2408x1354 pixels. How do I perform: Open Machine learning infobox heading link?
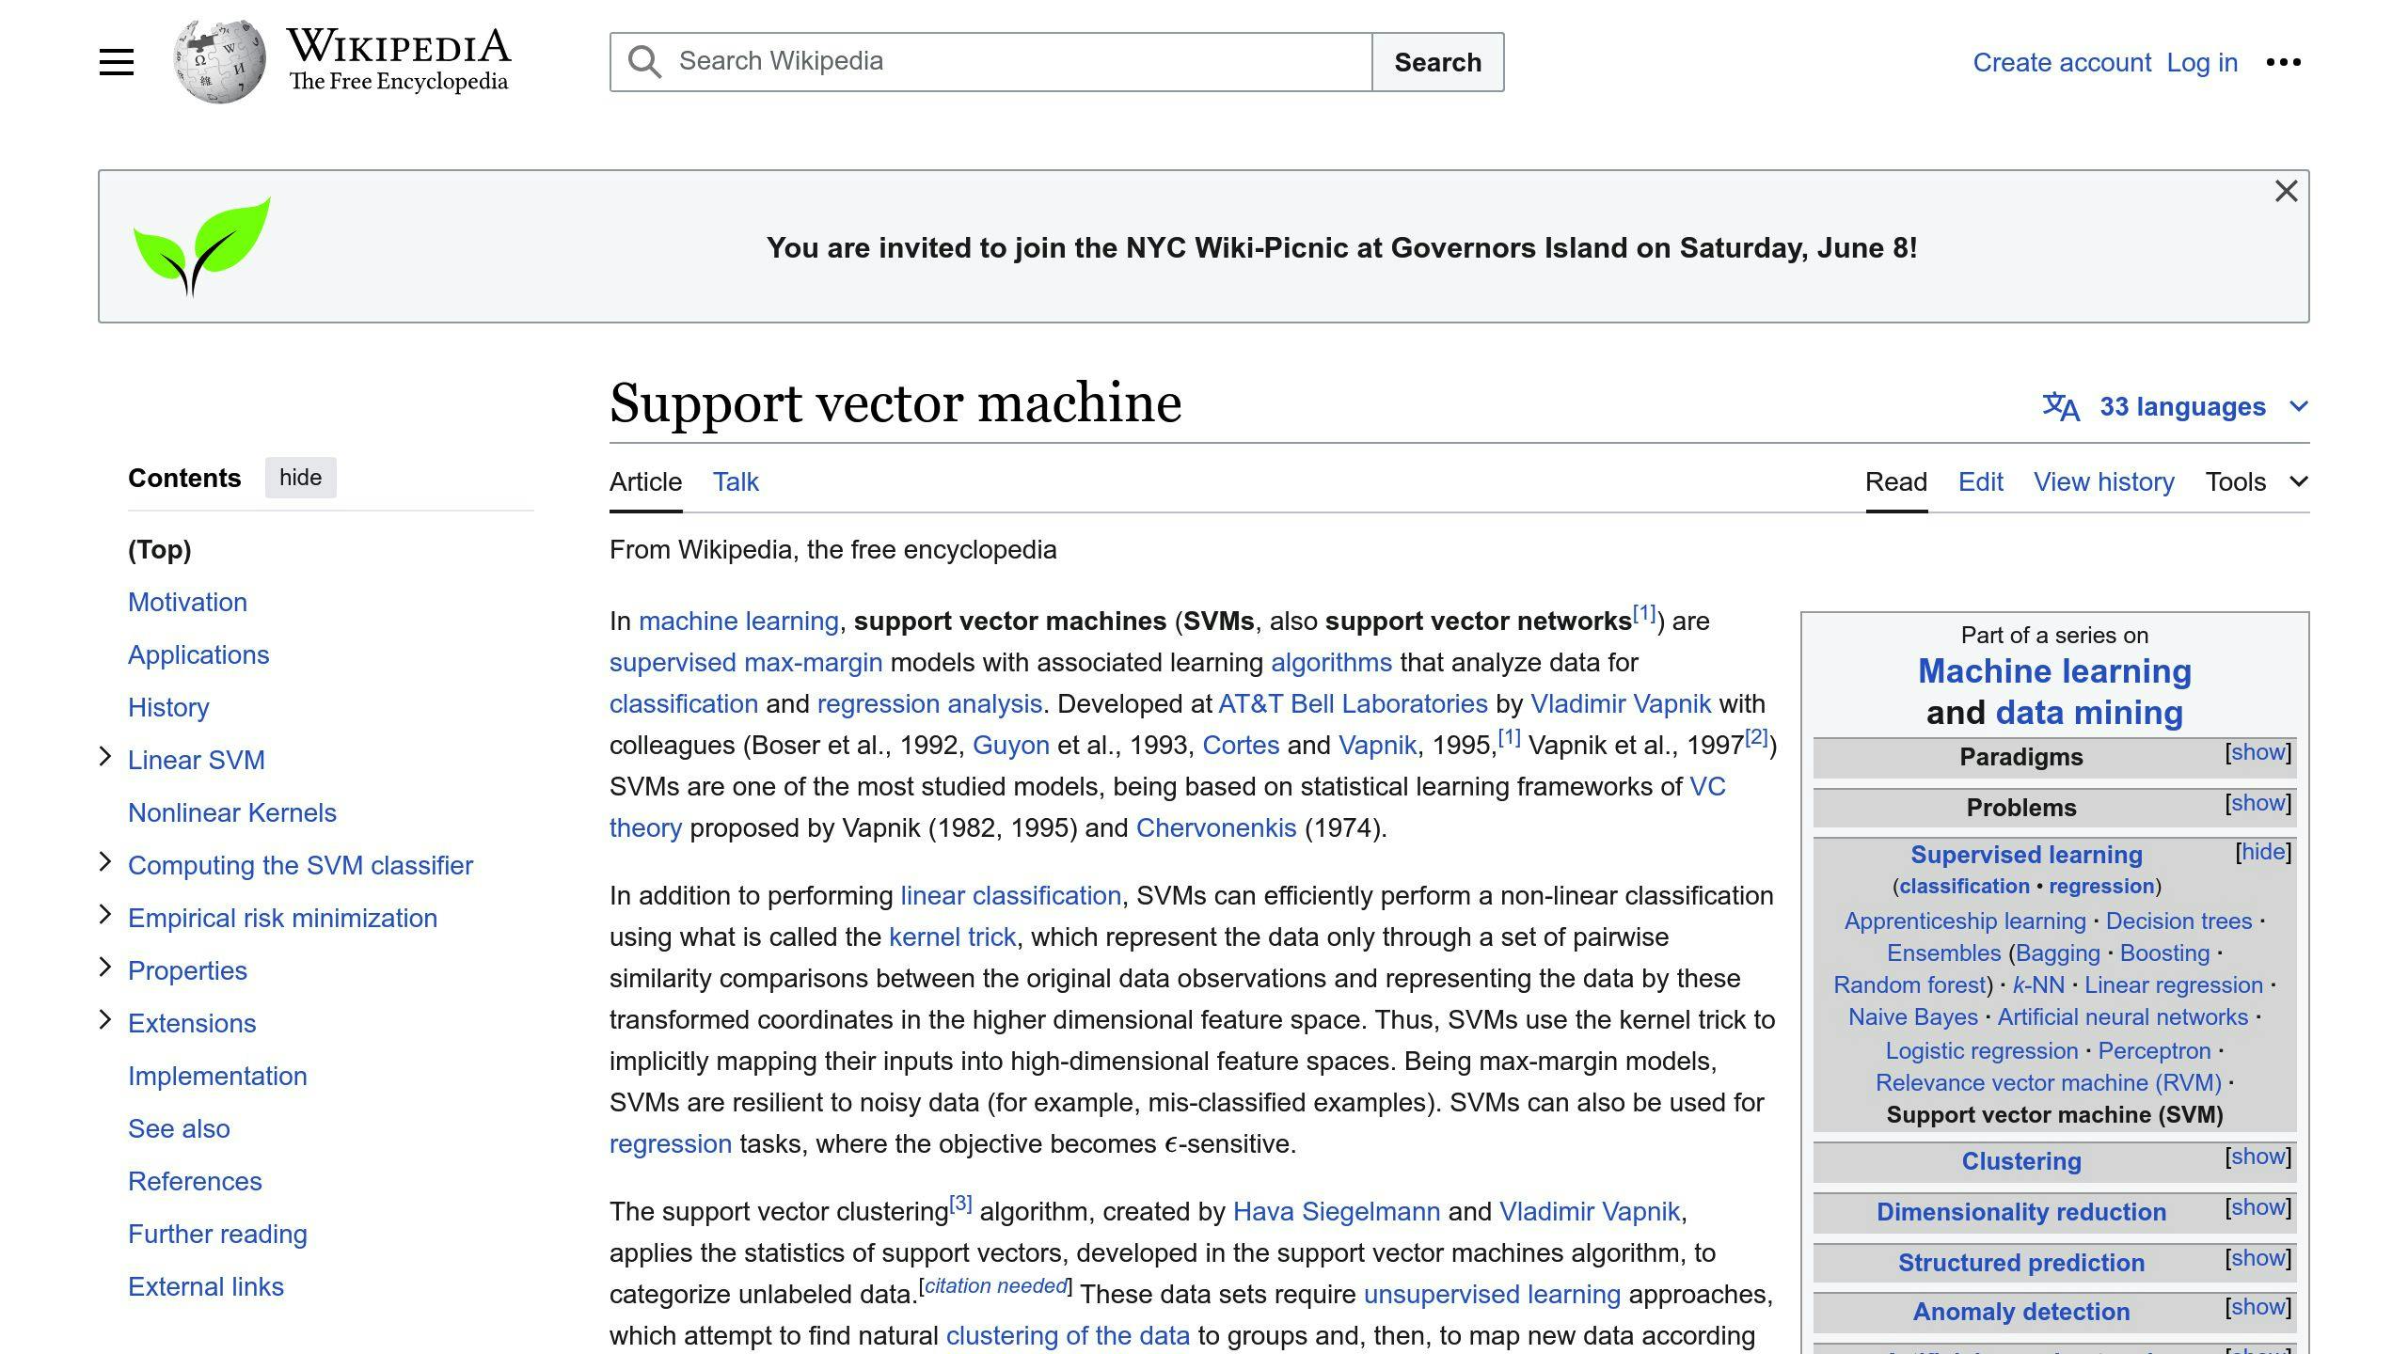2054,670
